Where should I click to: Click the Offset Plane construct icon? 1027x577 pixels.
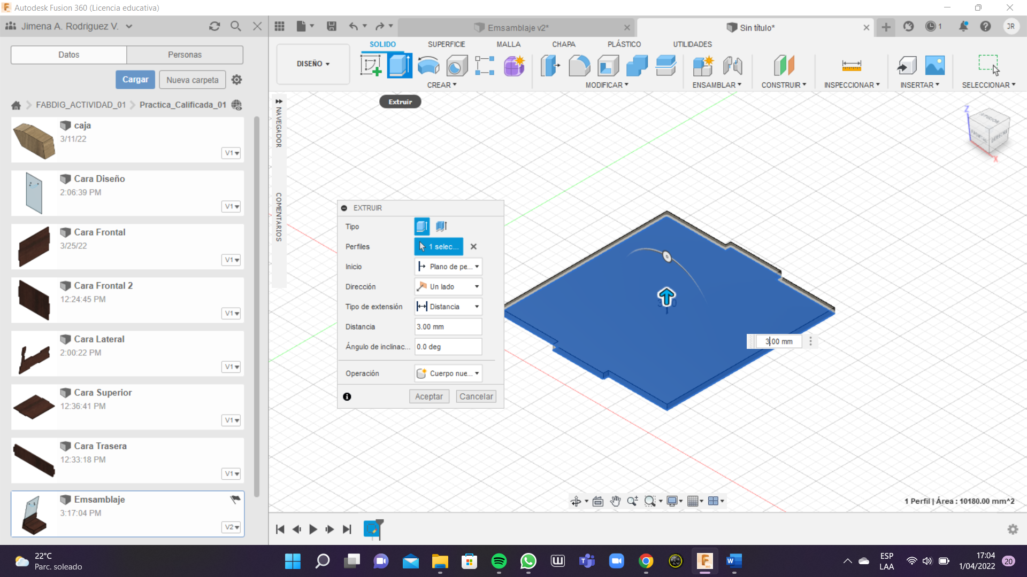(784, 66)
